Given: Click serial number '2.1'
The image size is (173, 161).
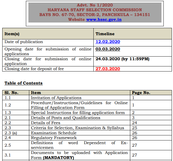Looking at the screenshot, I should pos(8,118).
